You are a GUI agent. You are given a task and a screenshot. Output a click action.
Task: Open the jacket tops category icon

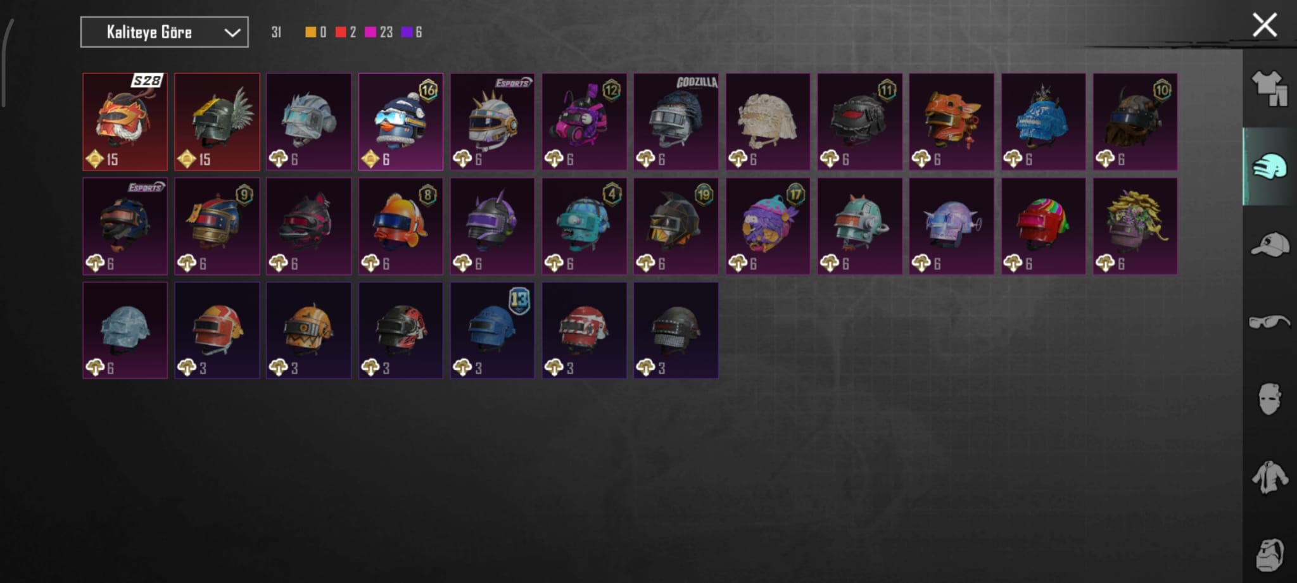coord(1269,477)
